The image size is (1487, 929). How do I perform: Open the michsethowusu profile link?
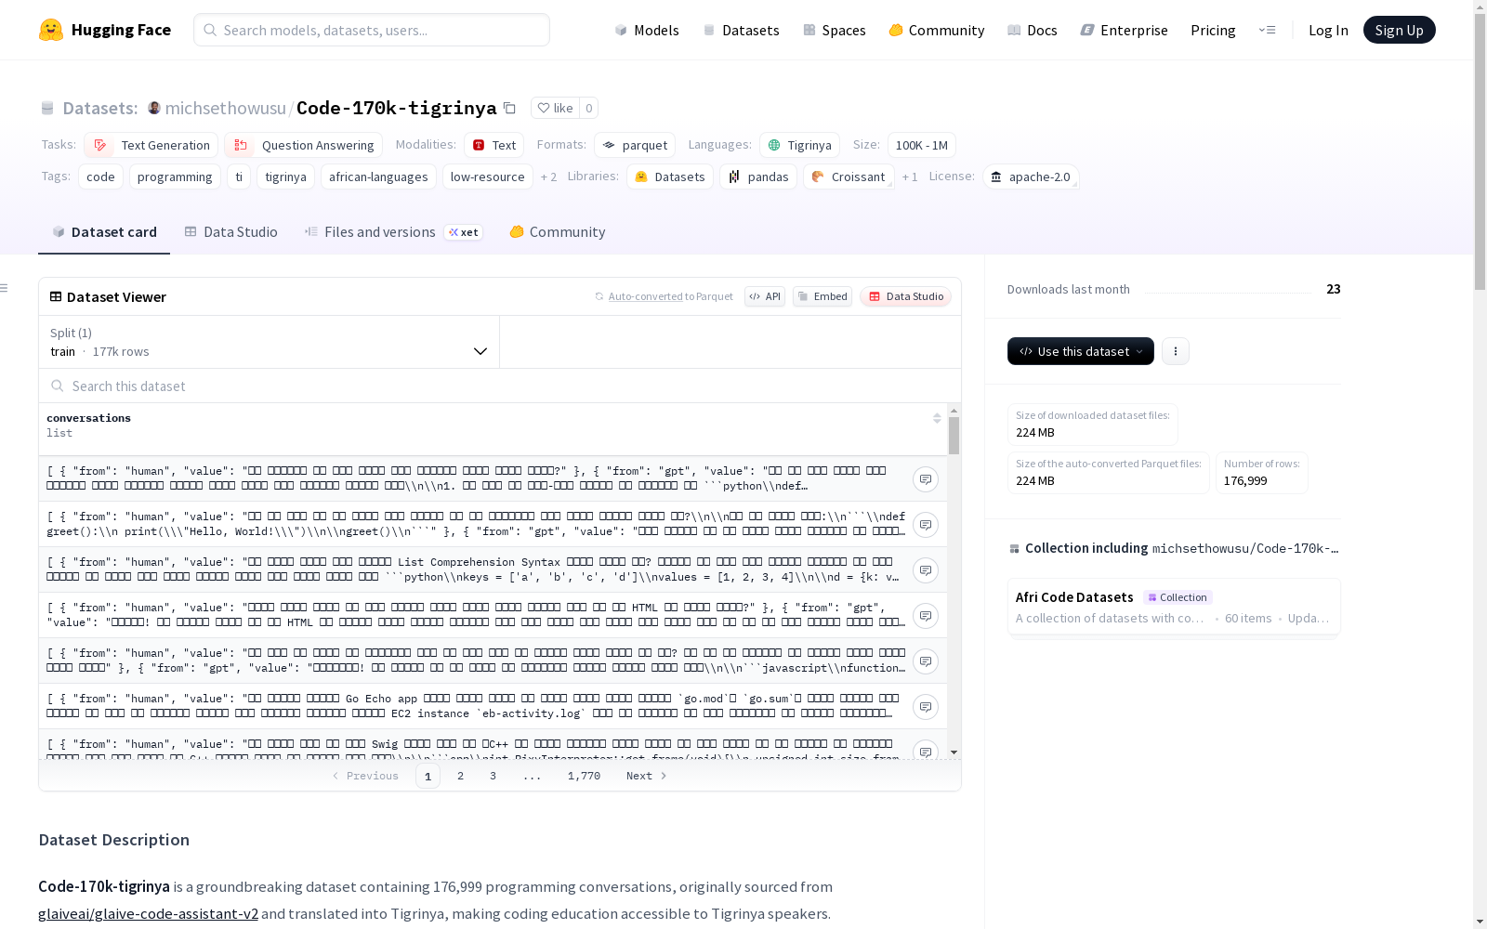[226, 108]
